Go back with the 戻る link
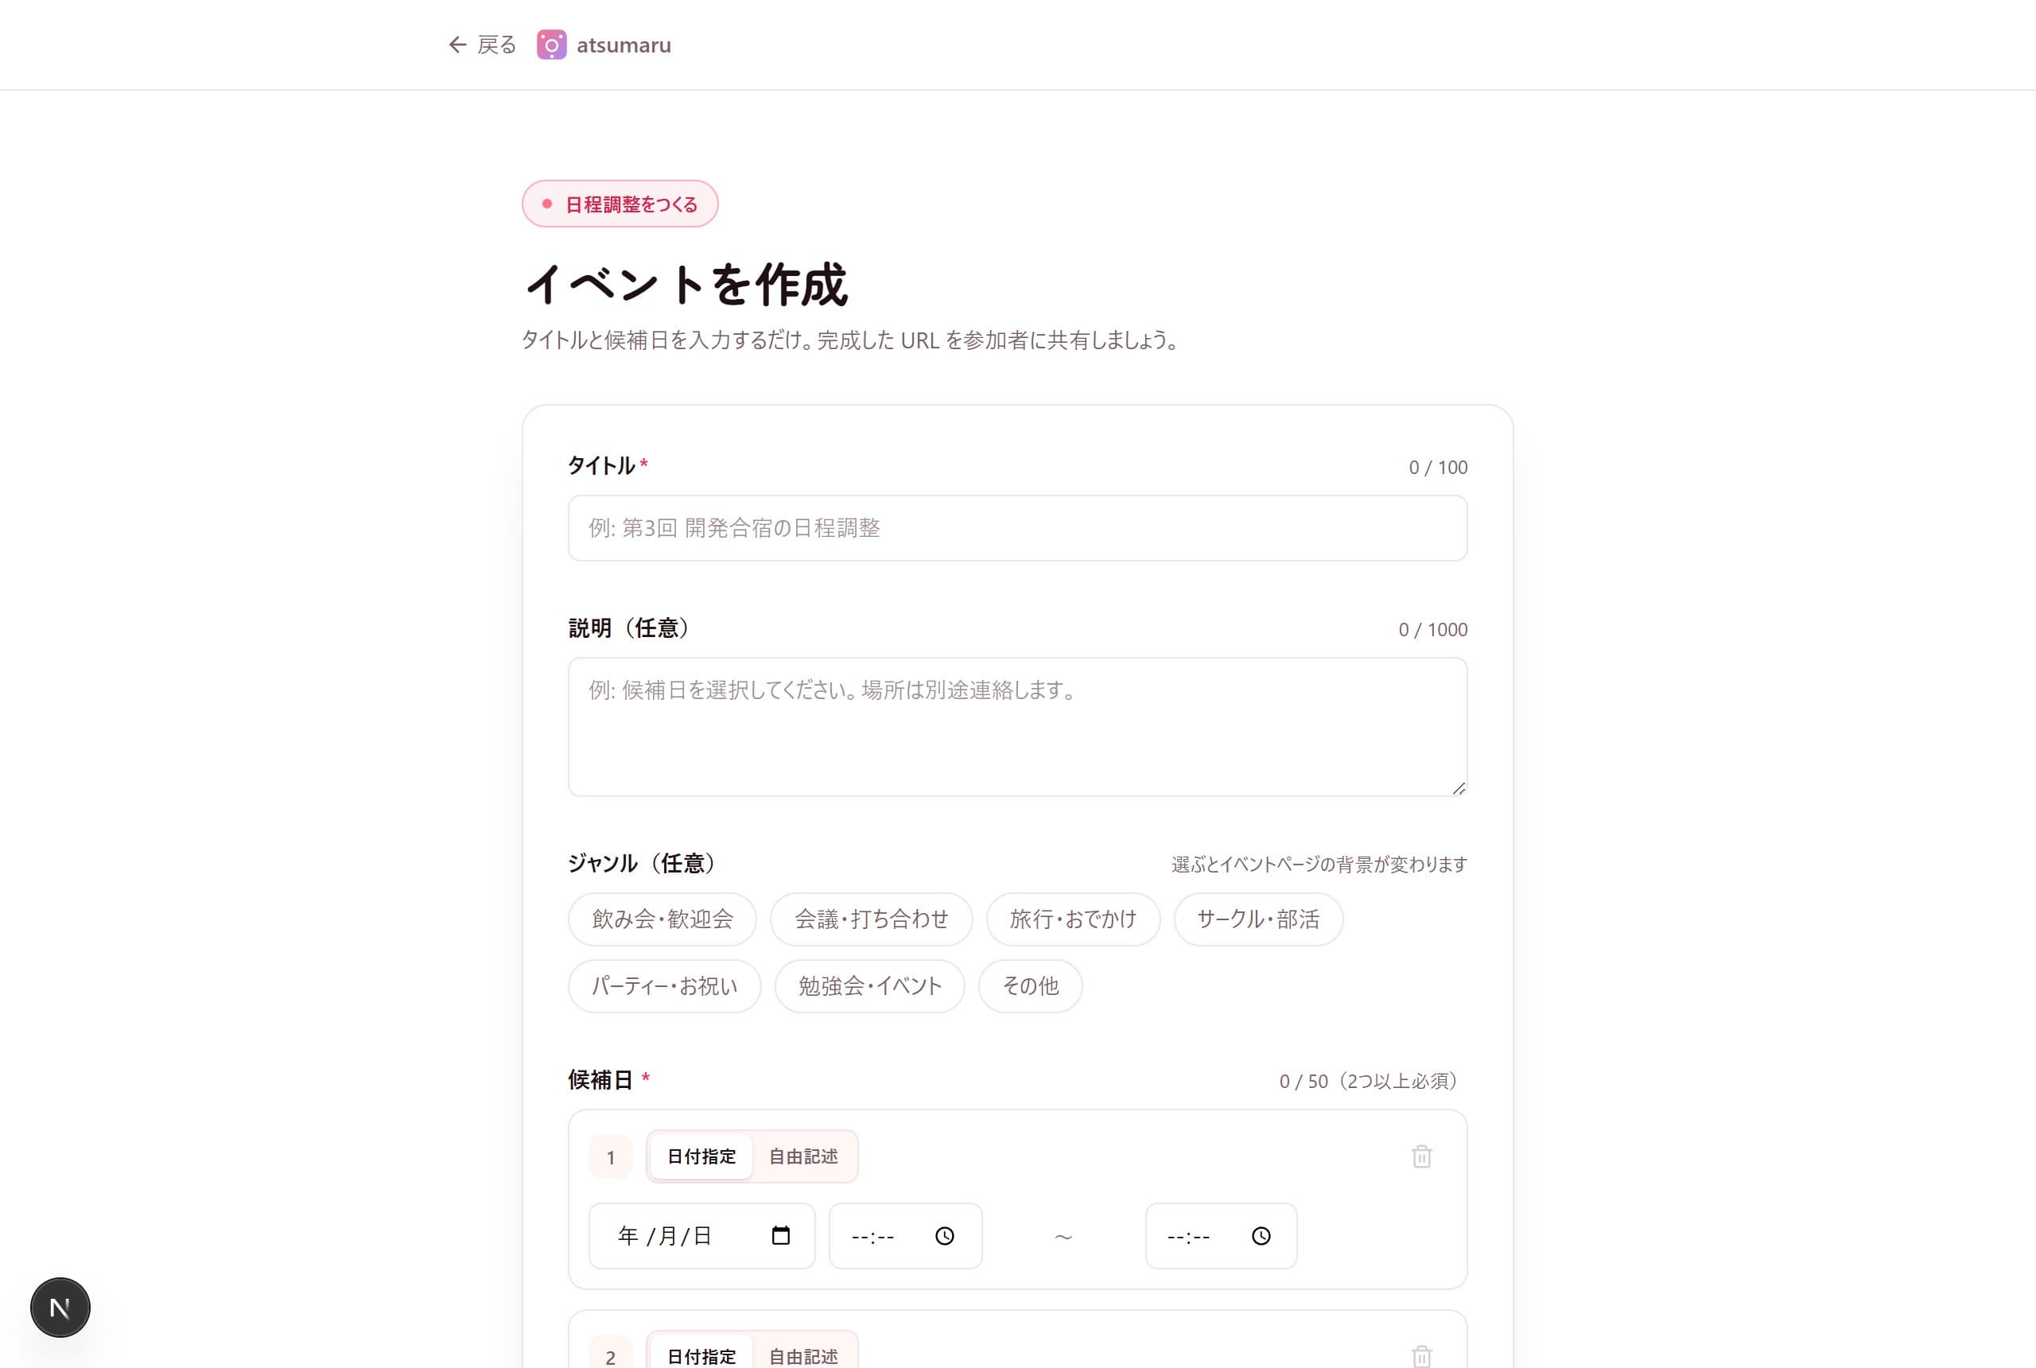This screenshot has height=1368, width=2036. coord(481,45)
